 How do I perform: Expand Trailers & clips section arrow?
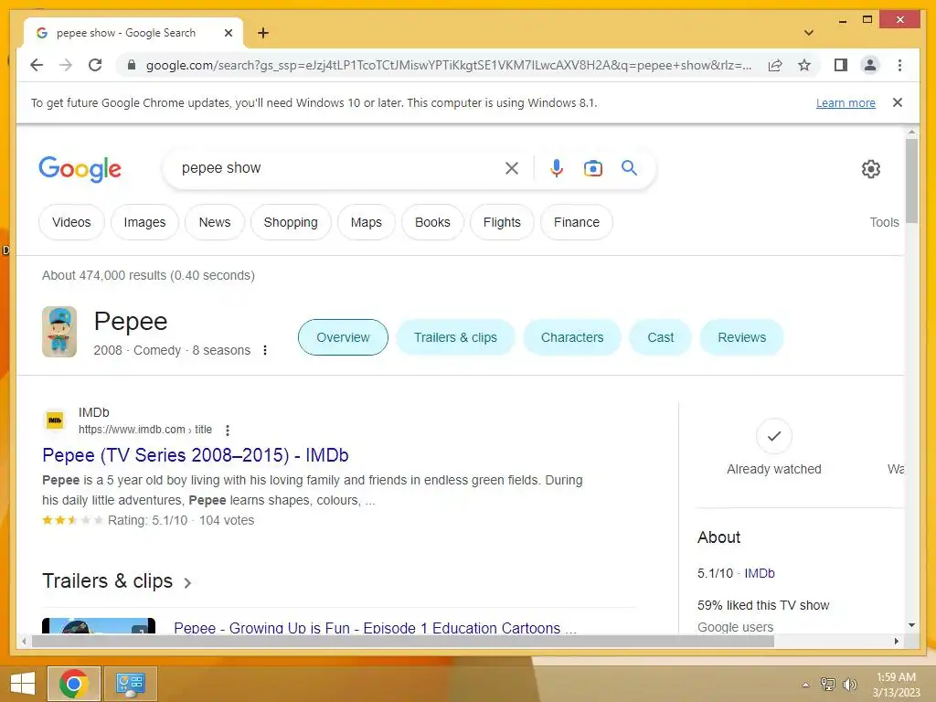(x=187, y=582)
